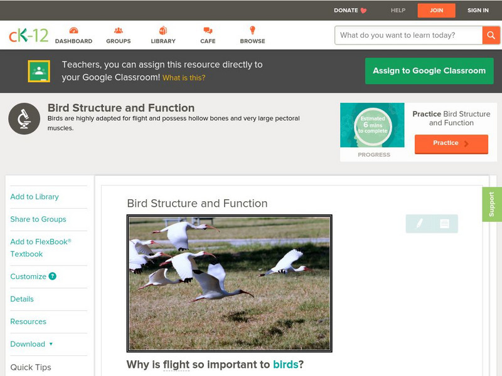Image resolution: width=502 pixels, height=376 pixels.
Task: Click the Google Classroom icon
Action: point(39,71)
